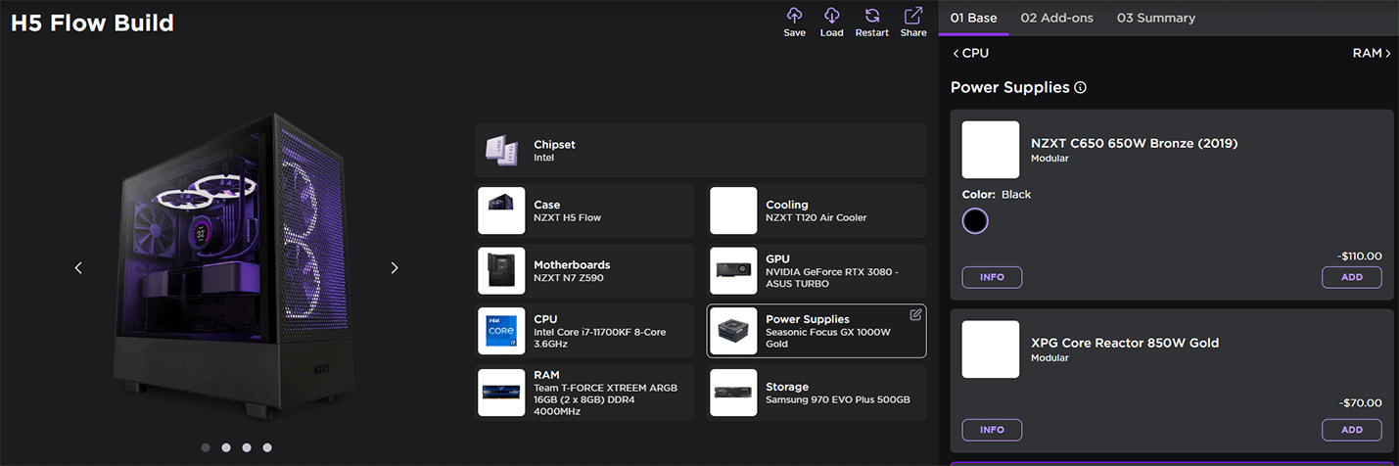
Task: Show the previous case image with left arrow
Action: (x=79, y=267)
